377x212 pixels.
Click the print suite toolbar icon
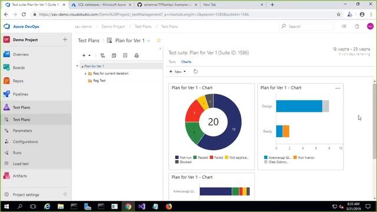coord(137,55)
